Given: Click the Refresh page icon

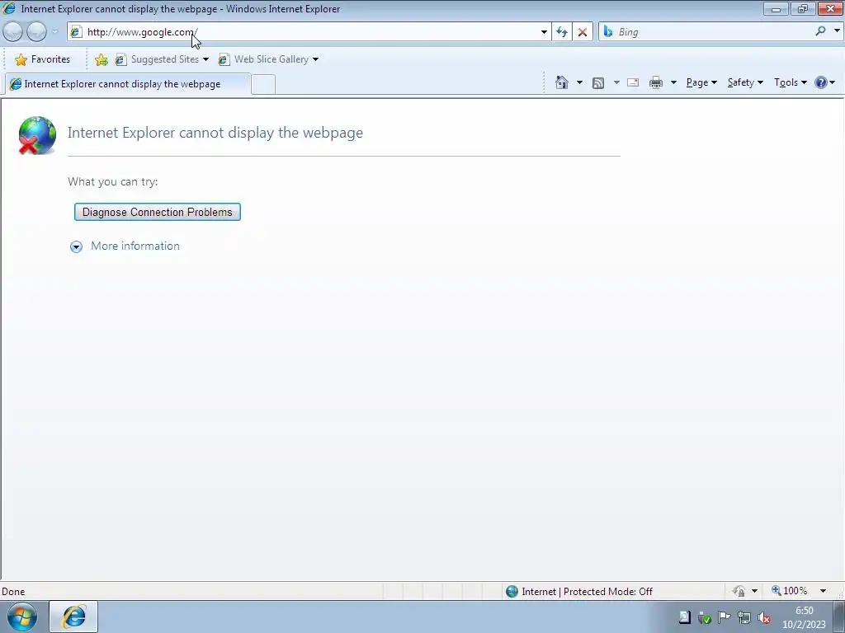Looking at the screenshot, I should (x=561, y=32).
